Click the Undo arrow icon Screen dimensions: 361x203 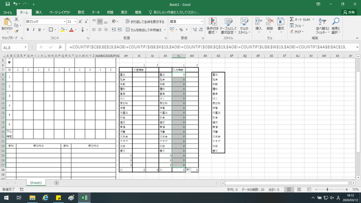[15, 4]
